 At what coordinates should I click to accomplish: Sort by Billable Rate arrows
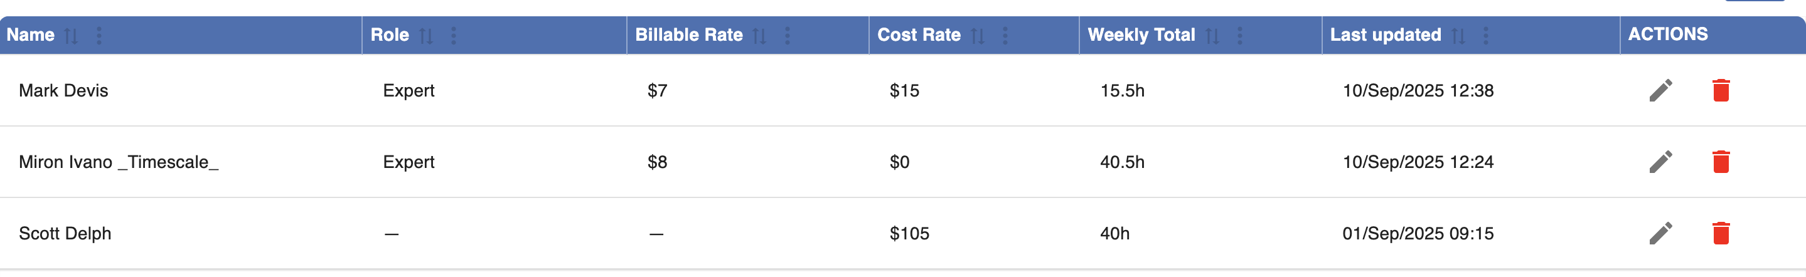tap(759, 36)
